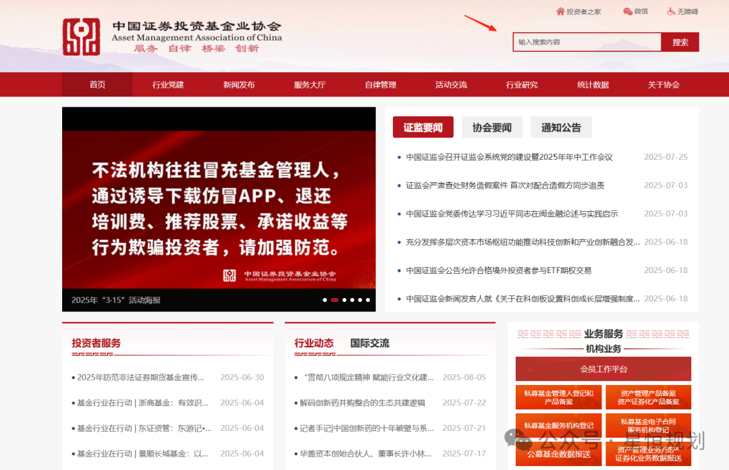Click 私募基金电子合同服务机构登记 button
Screen dimensions: 729x470
pos(648,425)
